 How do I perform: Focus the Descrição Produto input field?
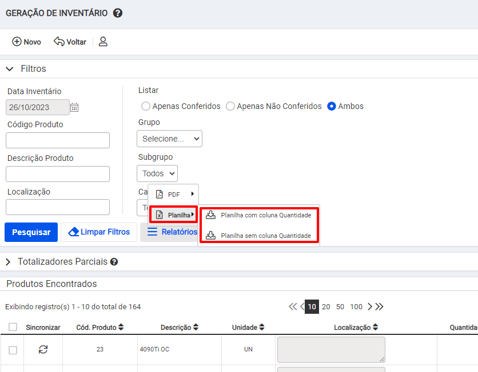[58, 174]
